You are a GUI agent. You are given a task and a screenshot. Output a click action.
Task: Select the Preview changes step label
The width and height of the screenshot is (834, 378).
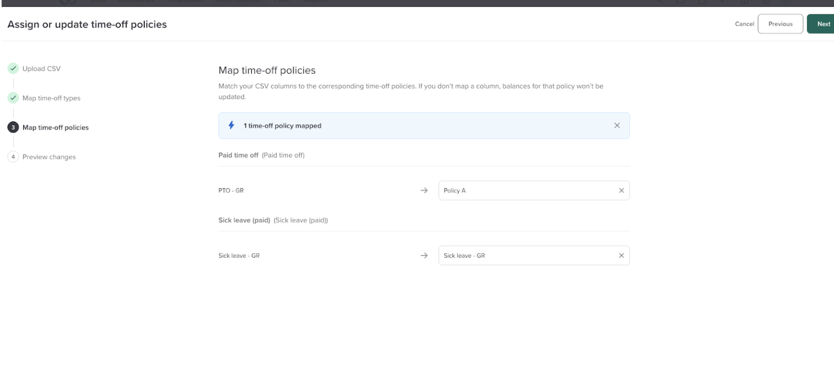(x=49, y=157)
